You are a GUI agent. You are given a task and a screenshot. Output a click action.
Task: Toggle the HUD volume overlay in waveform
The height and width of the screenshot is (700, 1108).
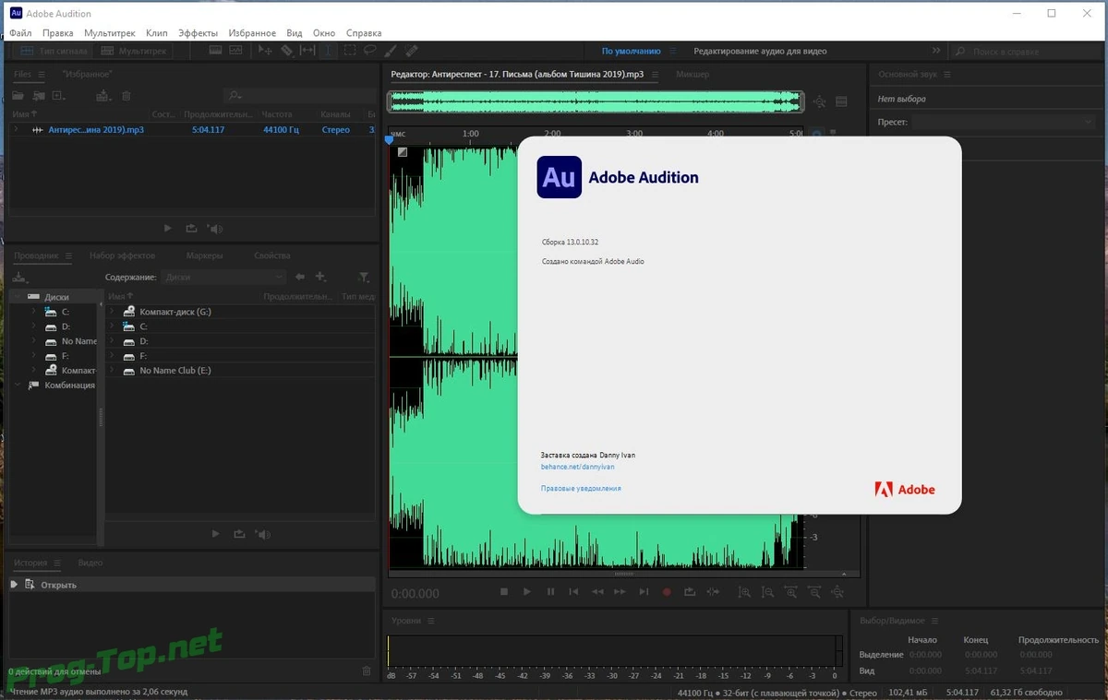click(x=403, y=152)
